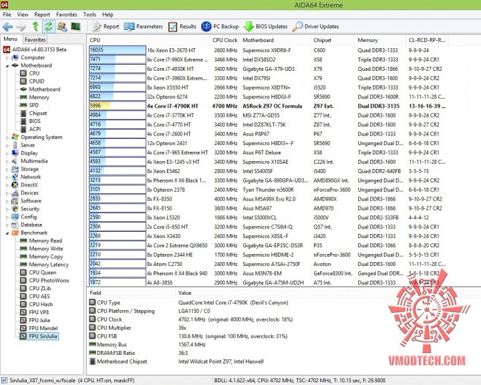The image size is (481, 385).
Task: Open the CPU Hash benchmark
Action: pyautogui.click(x=41, y=305)
